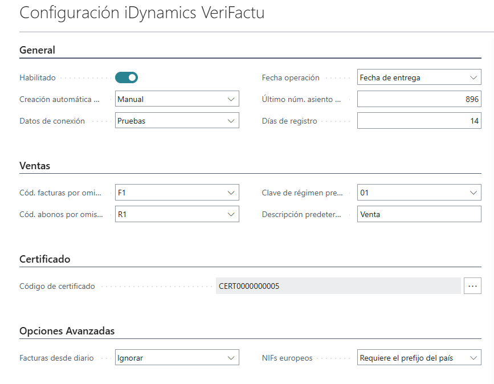Collapse the Opciones Avanzadas section header
This screenshot has height=384, width=494.
(x=67, y=331)
